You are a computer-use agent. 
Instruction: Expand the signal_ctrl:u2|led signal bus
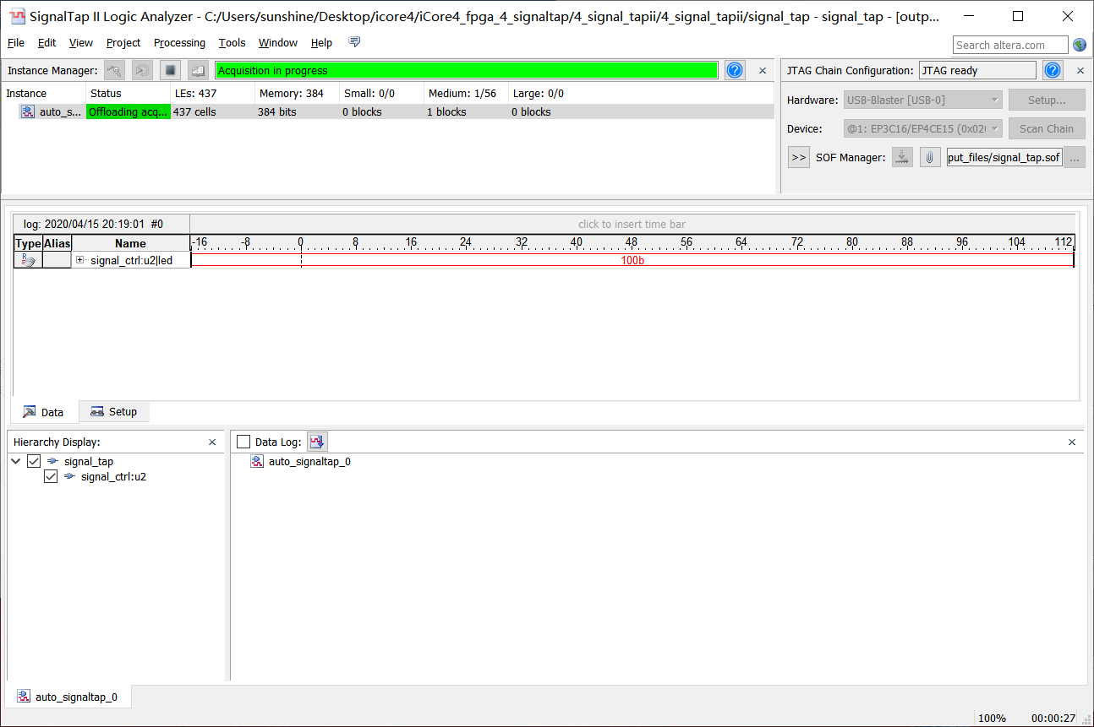80,260
